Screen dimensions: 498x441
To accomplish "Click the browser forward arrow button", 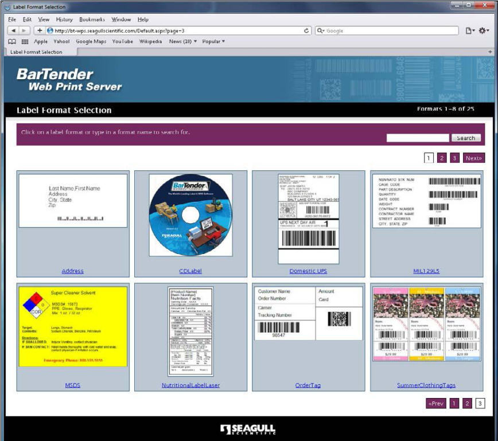I will [25, 30].
